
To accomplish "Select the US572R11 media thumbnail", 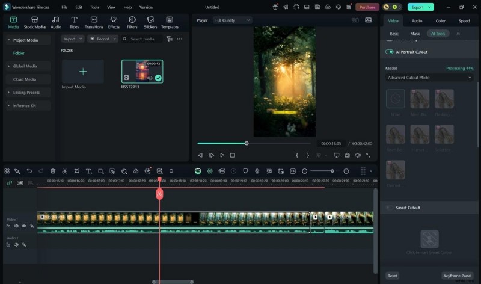I will coord(142,71).
